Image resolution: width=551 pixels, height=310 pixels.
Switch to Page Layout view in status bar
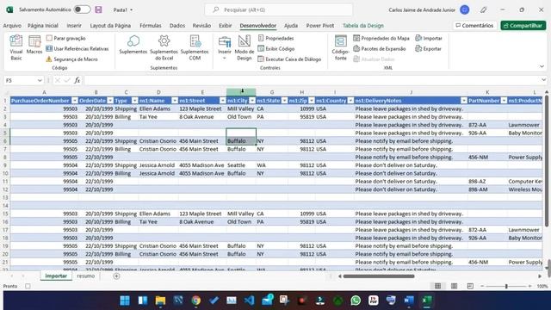click(x=454, y=286)
